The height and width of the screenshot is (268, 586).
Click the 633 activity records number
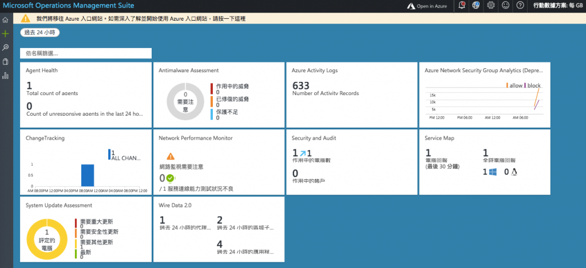[x=301, y=86]
